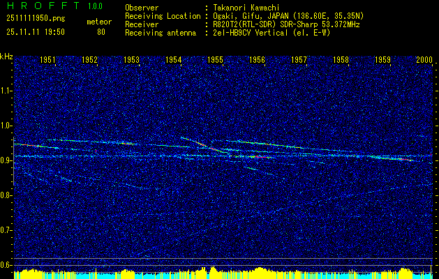Click the meteor label
This screenshot has height=279, width=439.
99,22
